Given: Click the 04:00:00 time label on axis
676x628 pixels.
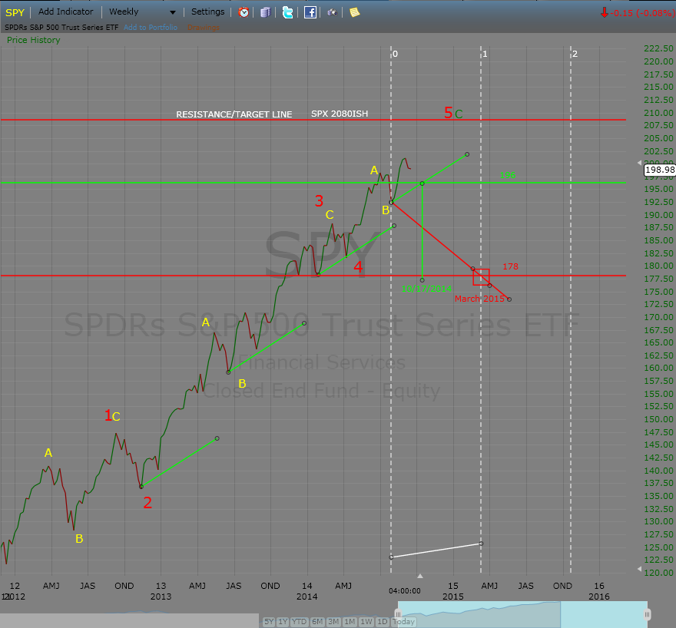Looking at the screenshot, I should 404,591.
